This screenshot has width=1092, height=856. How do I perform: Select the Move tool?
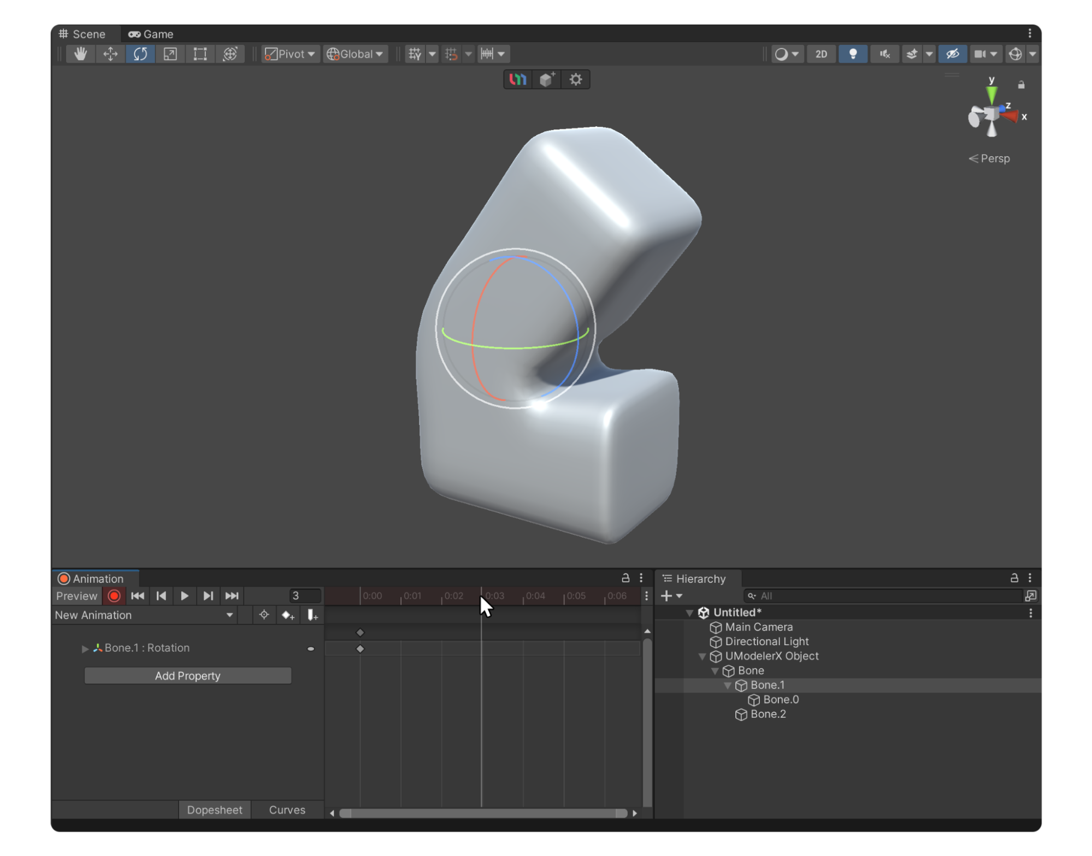[x=110, y=54]
